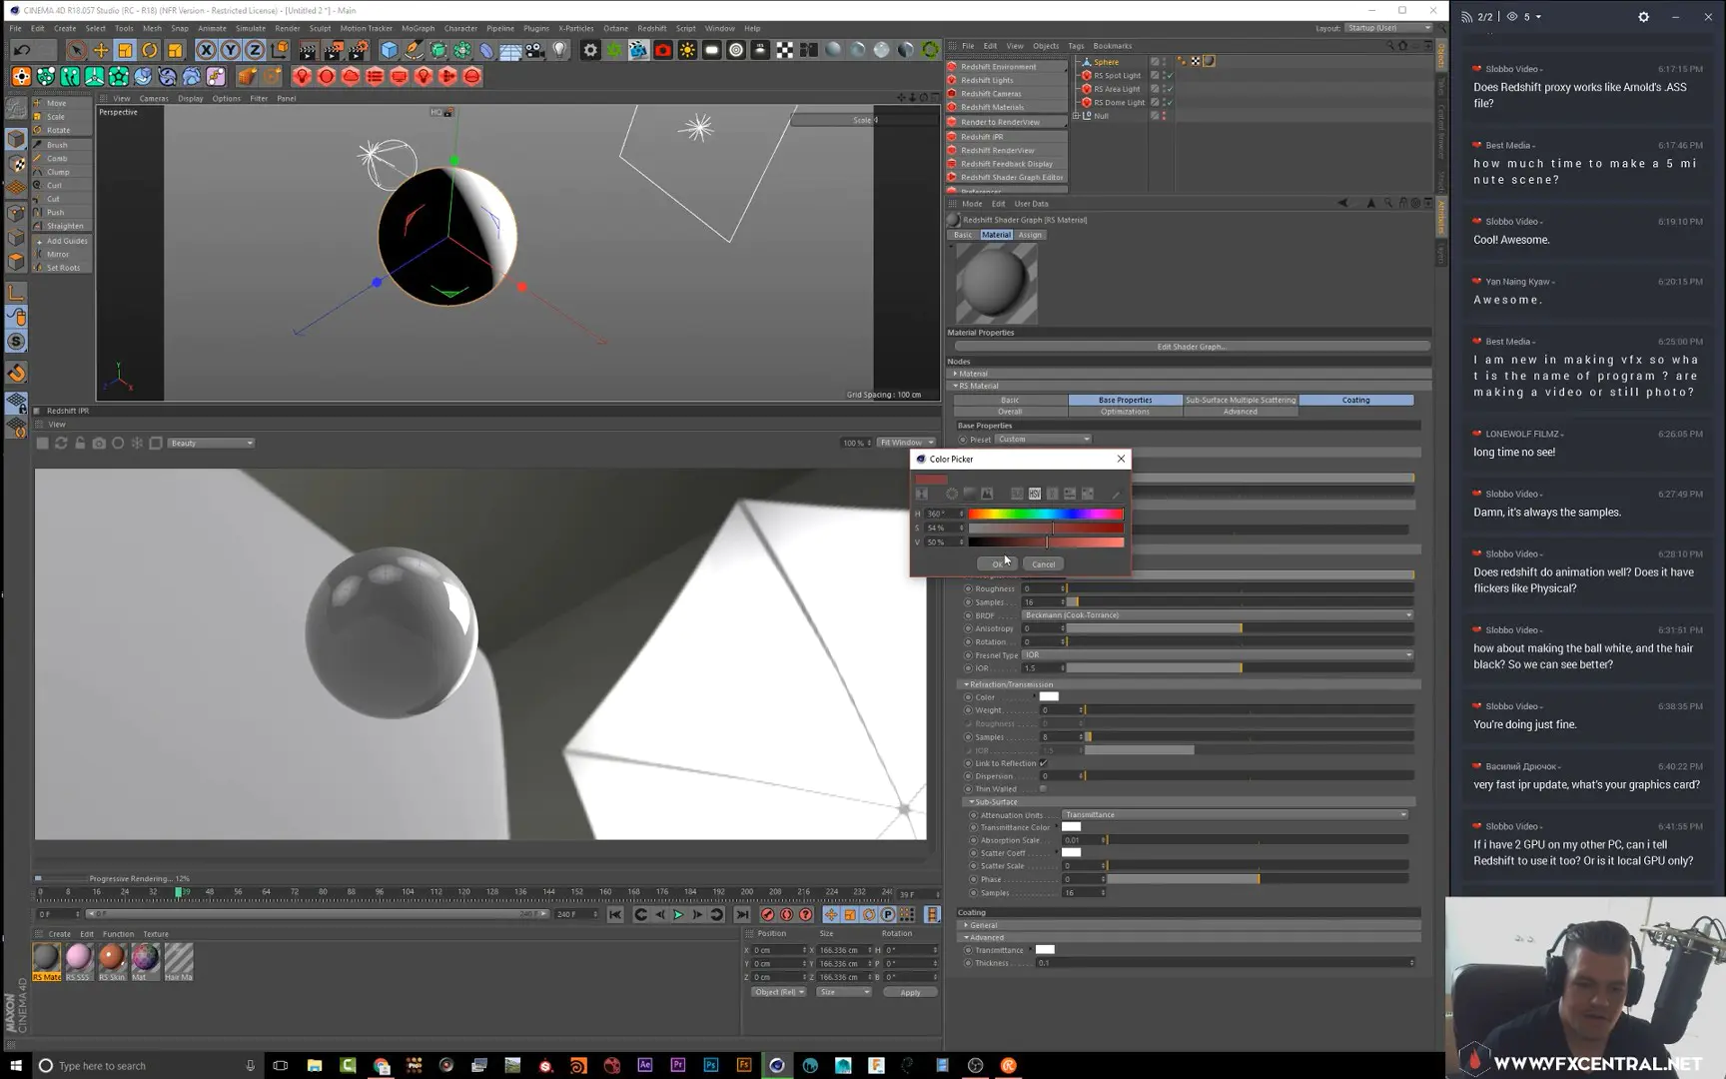Adjust the Saturation slider in Color Picker
Viewport: 1726px width, 1079px height.
click(x=1046, y=528)
